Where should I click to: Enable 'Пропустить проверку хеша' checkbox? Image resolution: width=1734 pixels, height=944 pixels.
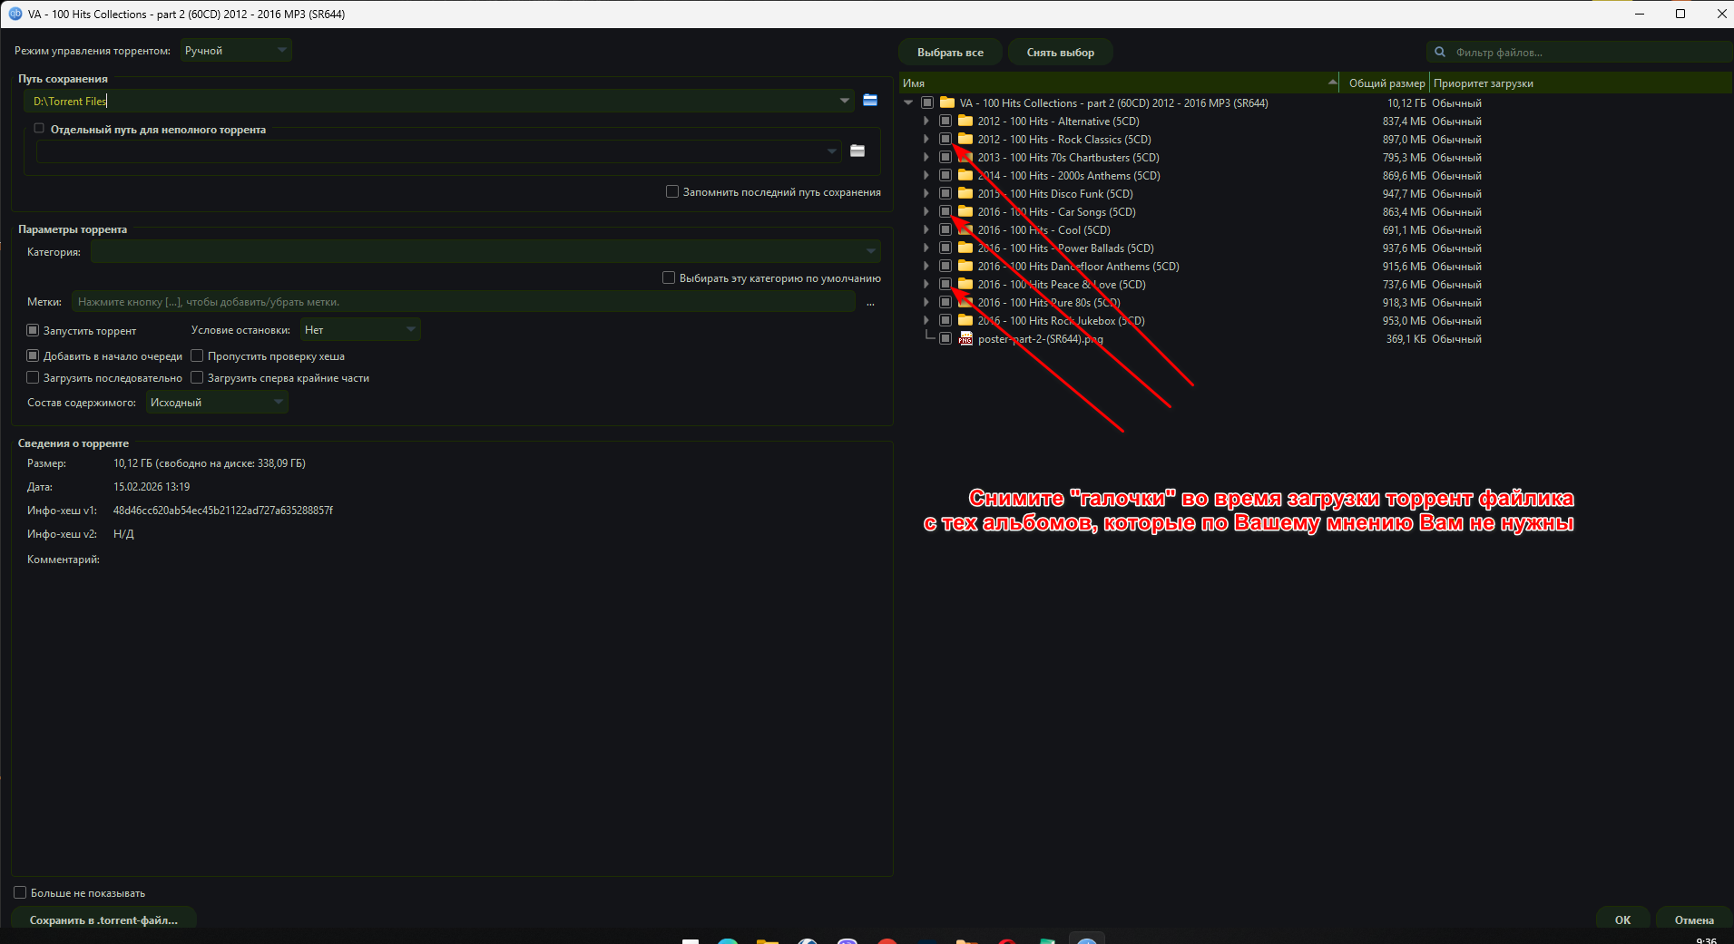pos(197,356)
